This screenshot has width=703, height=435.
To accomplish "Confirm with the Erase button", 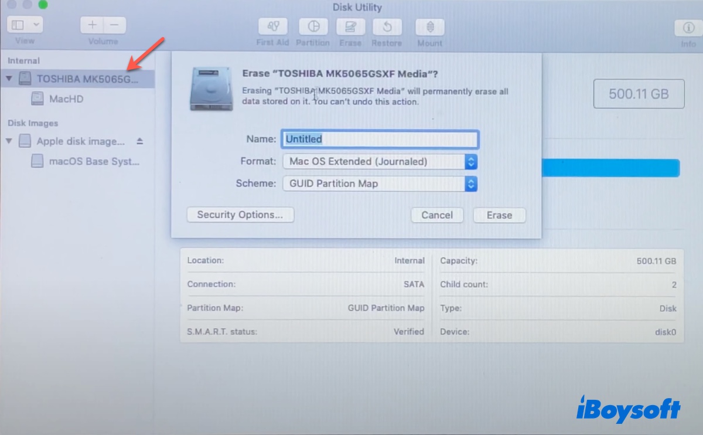I will (x=499, y=215).
